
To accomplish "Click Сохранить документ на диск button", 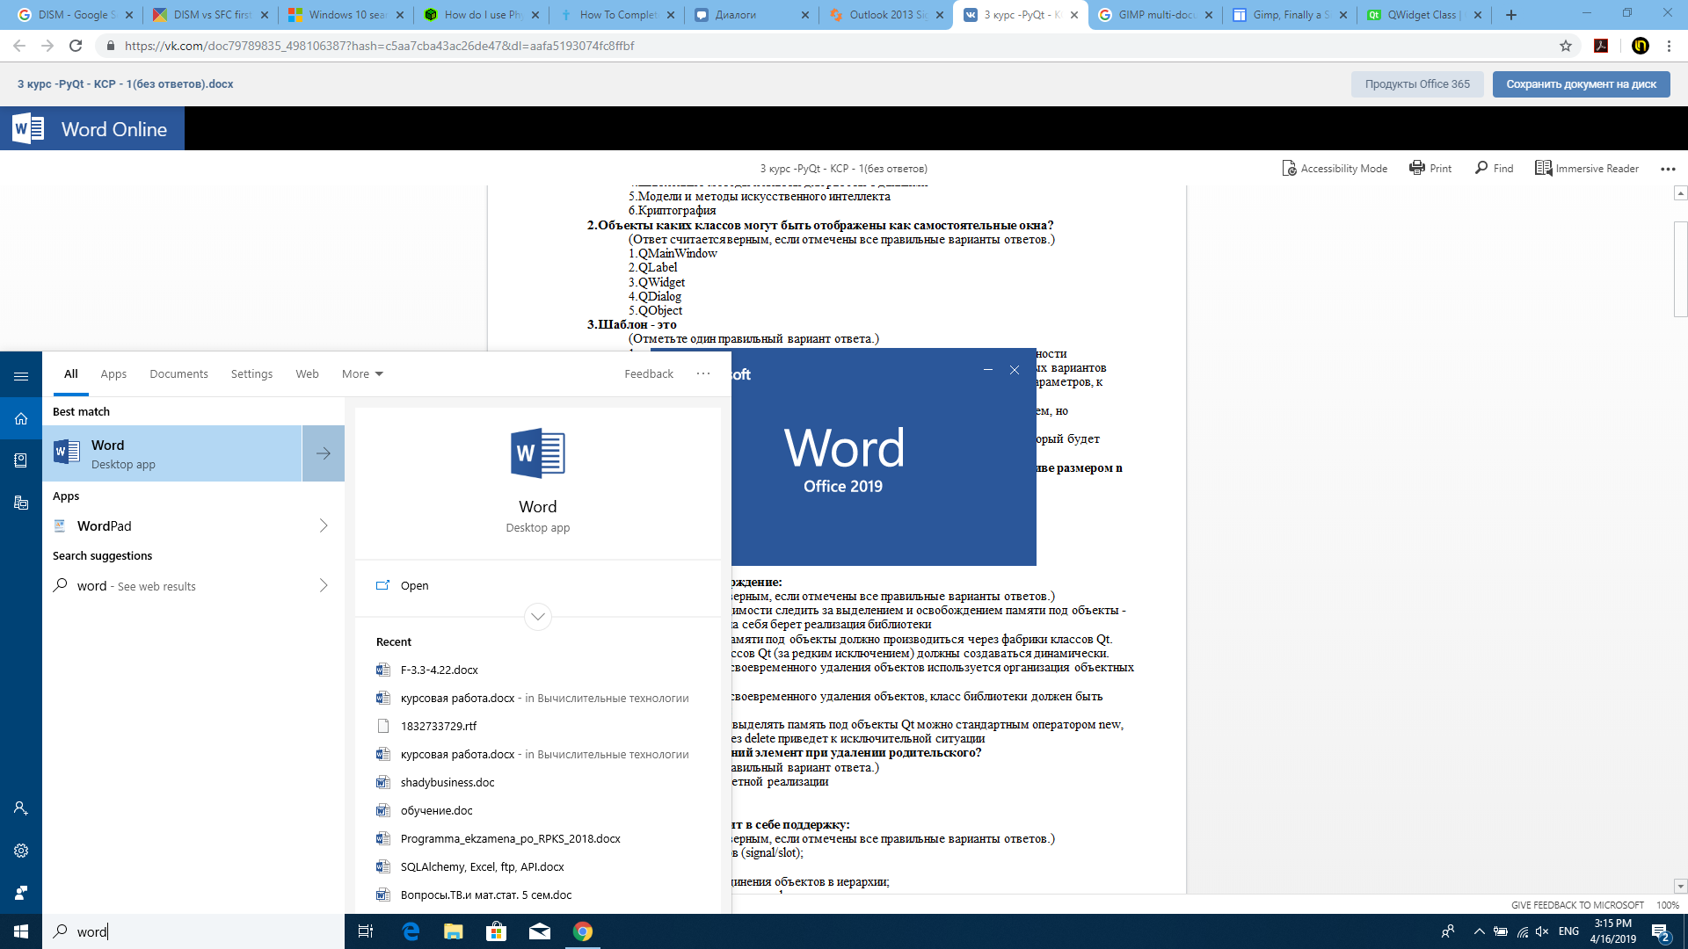I will point(1581,84).
